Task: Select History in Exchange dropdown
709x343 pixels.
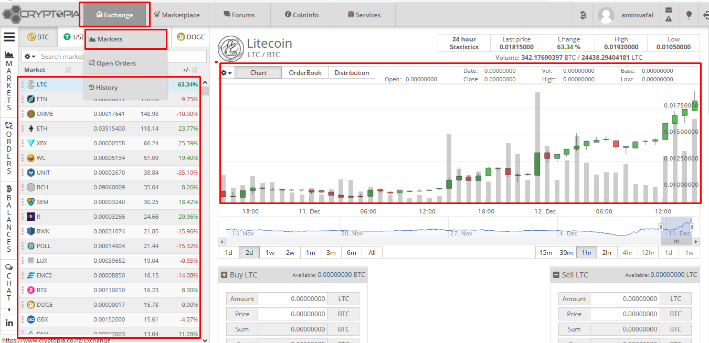Action: point(125,88)
